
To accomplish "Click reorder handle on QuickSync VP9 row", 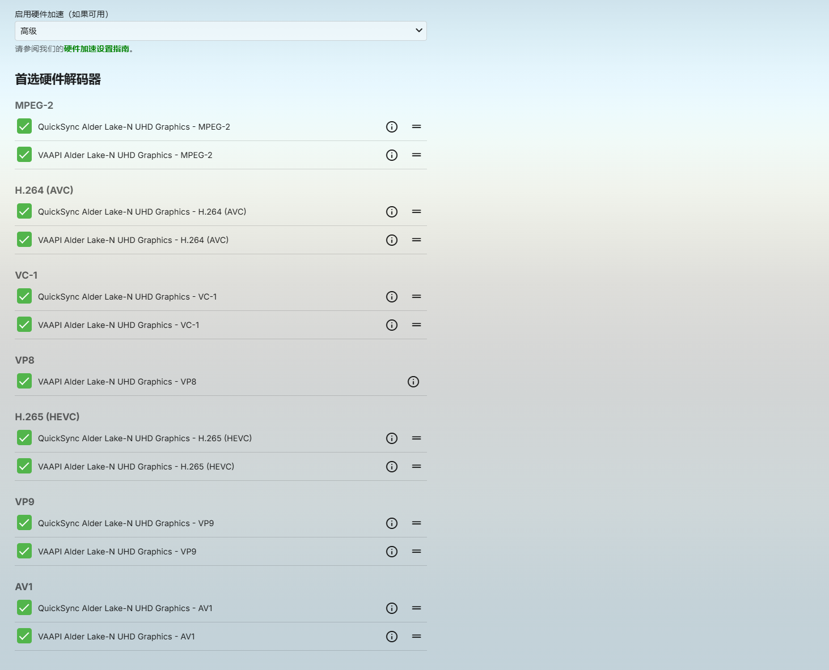I will (416, 523).
